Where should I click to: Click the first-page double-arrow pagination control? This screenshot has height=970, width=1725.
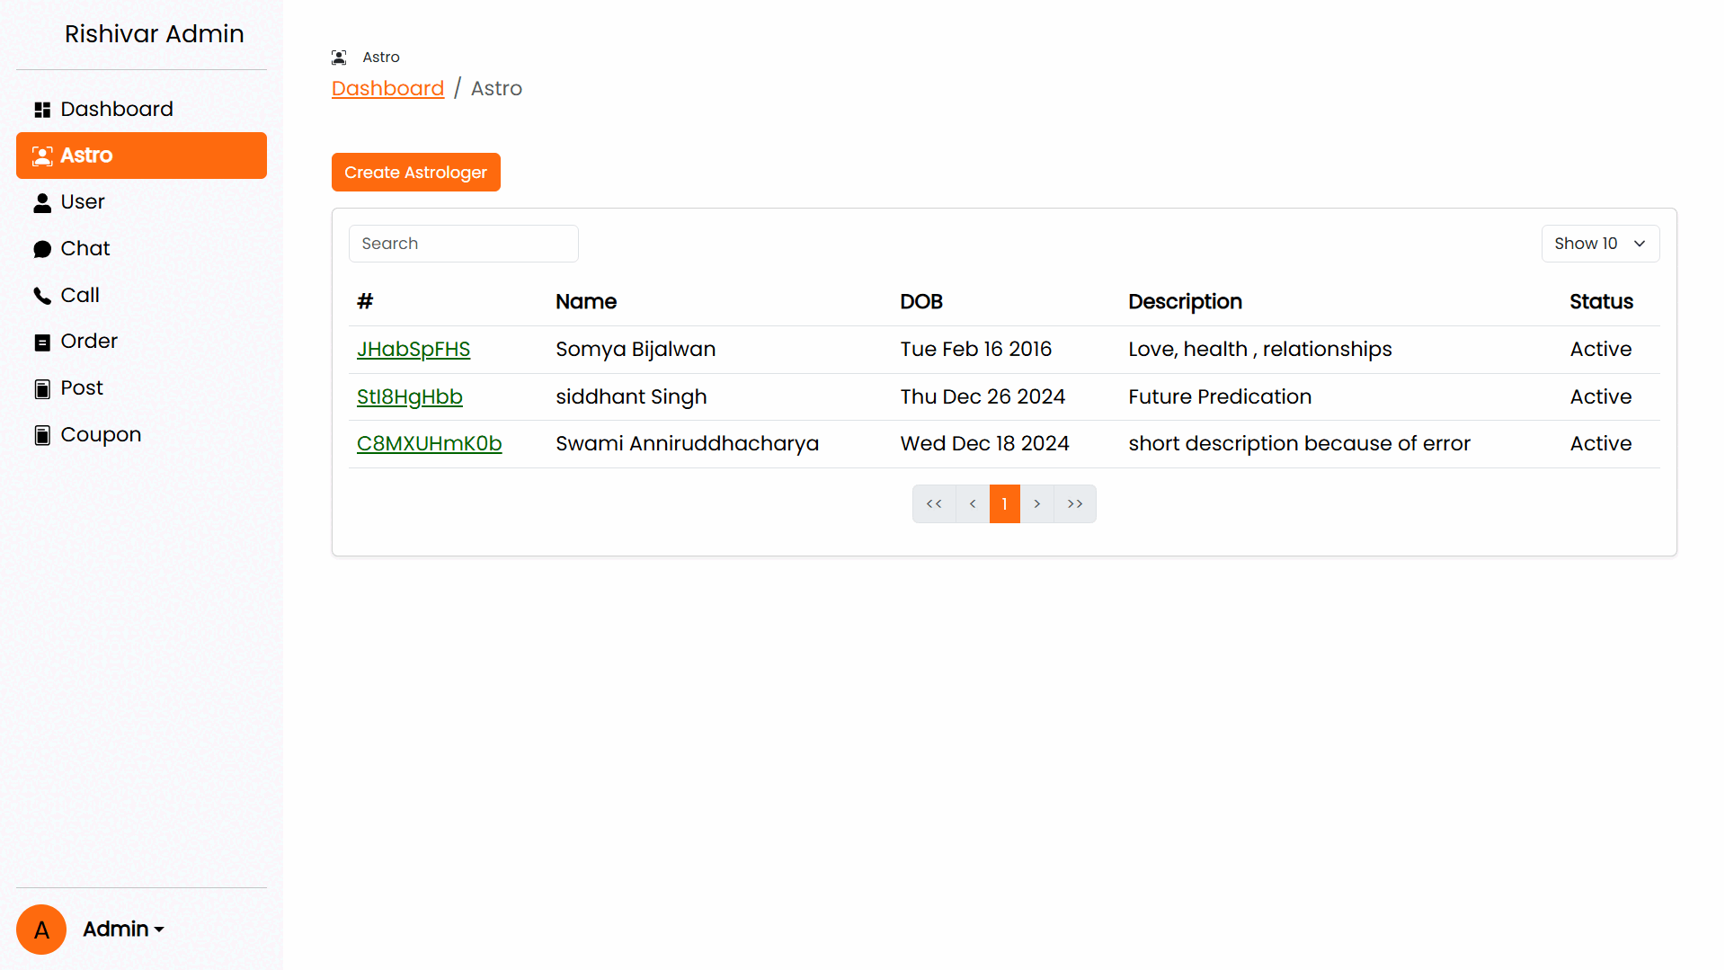point(934,503)
